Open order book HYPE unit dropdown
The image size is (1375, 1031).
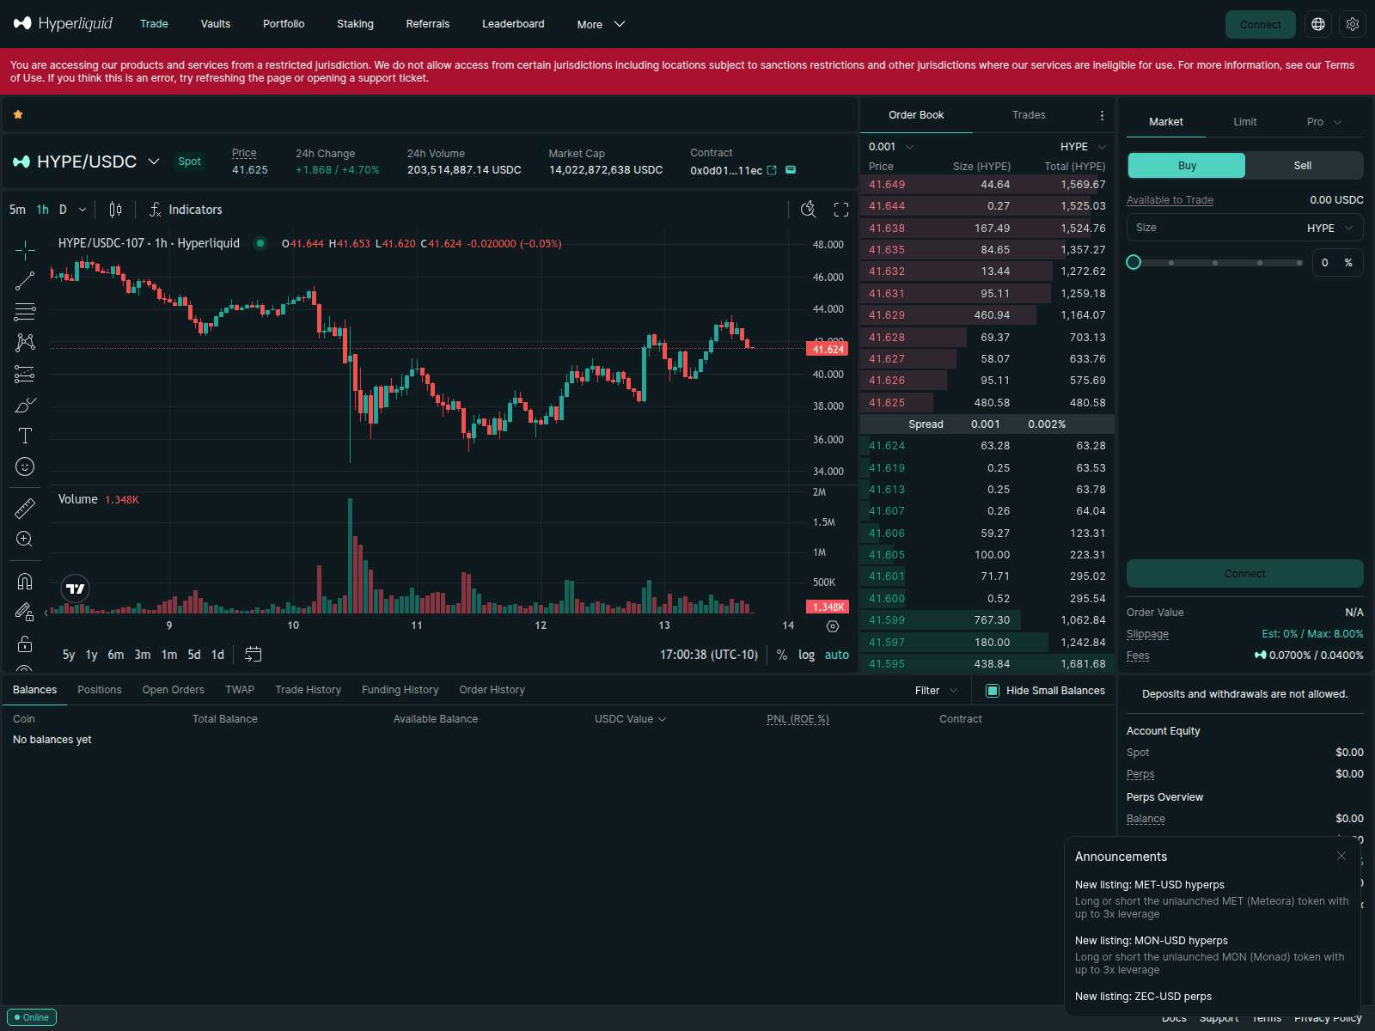pyautogui.click(x=1084, y=147)
